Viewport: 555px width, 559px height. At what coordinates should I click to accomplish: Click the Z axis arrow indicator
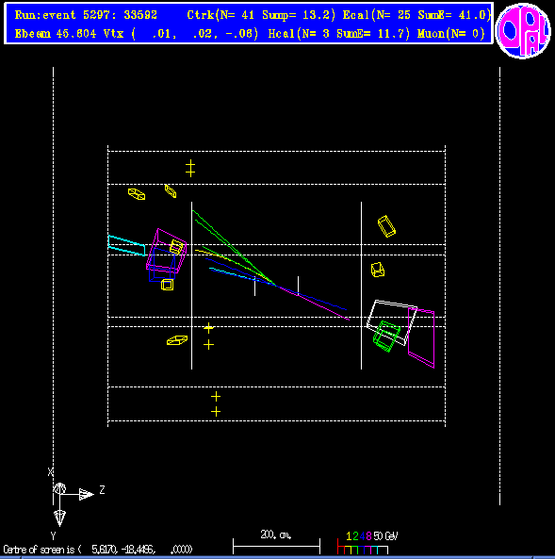pyautogui.click(x=86, y=494)
